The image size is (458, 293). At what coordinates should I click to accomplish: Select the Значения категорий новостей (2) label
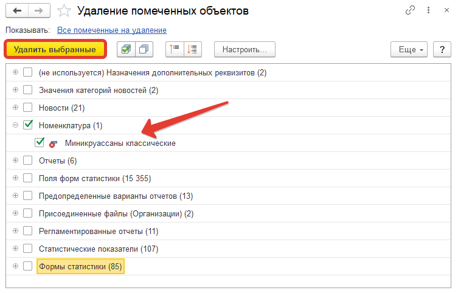click(x=99, y=91)
